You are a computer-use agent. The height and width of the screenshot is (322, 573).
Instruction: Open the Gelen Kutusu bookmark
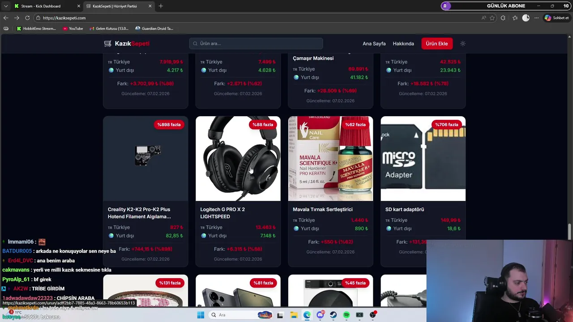tap(109, 29)
